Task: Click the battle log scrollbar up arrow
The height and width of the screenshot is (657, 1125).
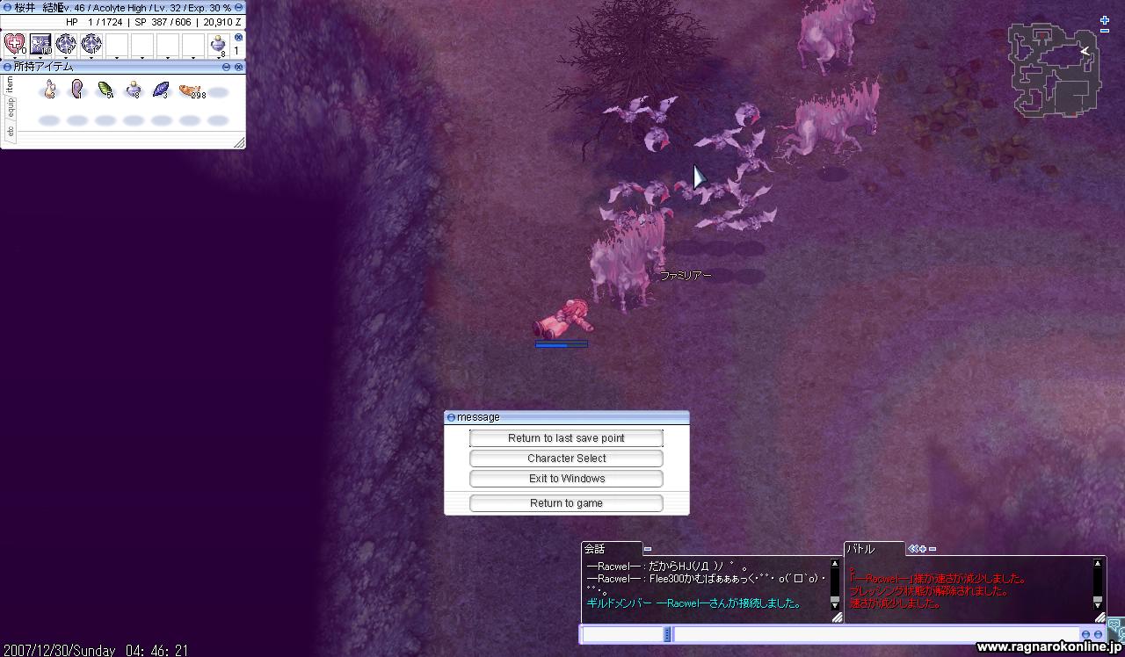Action: [1098, 565]
